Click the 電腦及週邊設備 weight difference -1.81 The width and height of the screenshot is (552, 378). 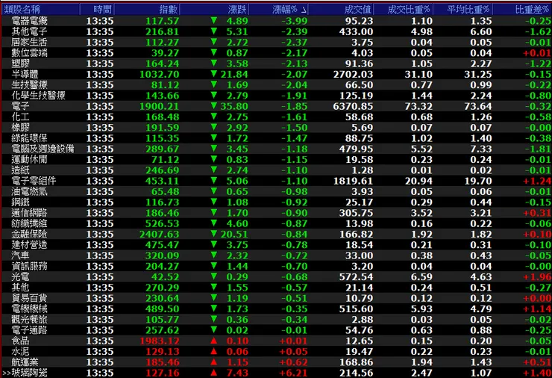539,149
